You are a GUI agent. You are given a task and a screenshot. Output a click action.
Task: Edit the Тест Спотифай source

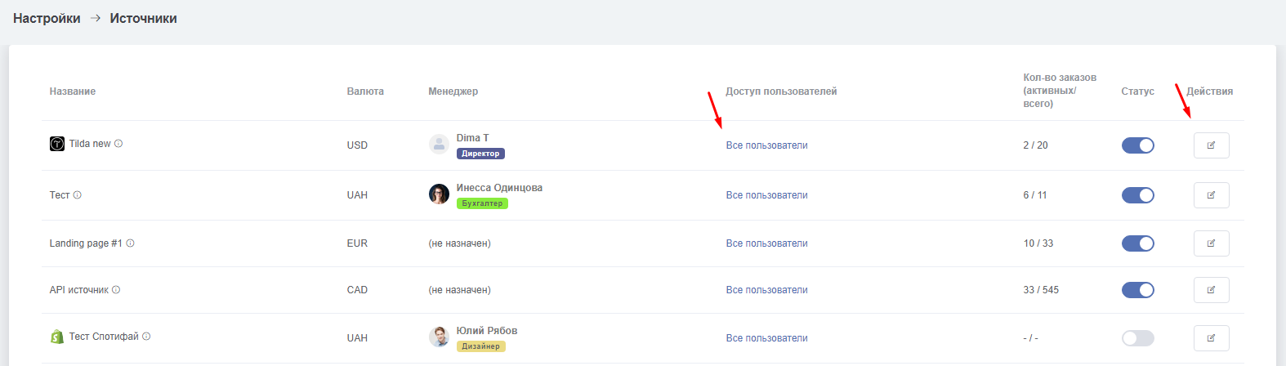tap(1211, 338)
